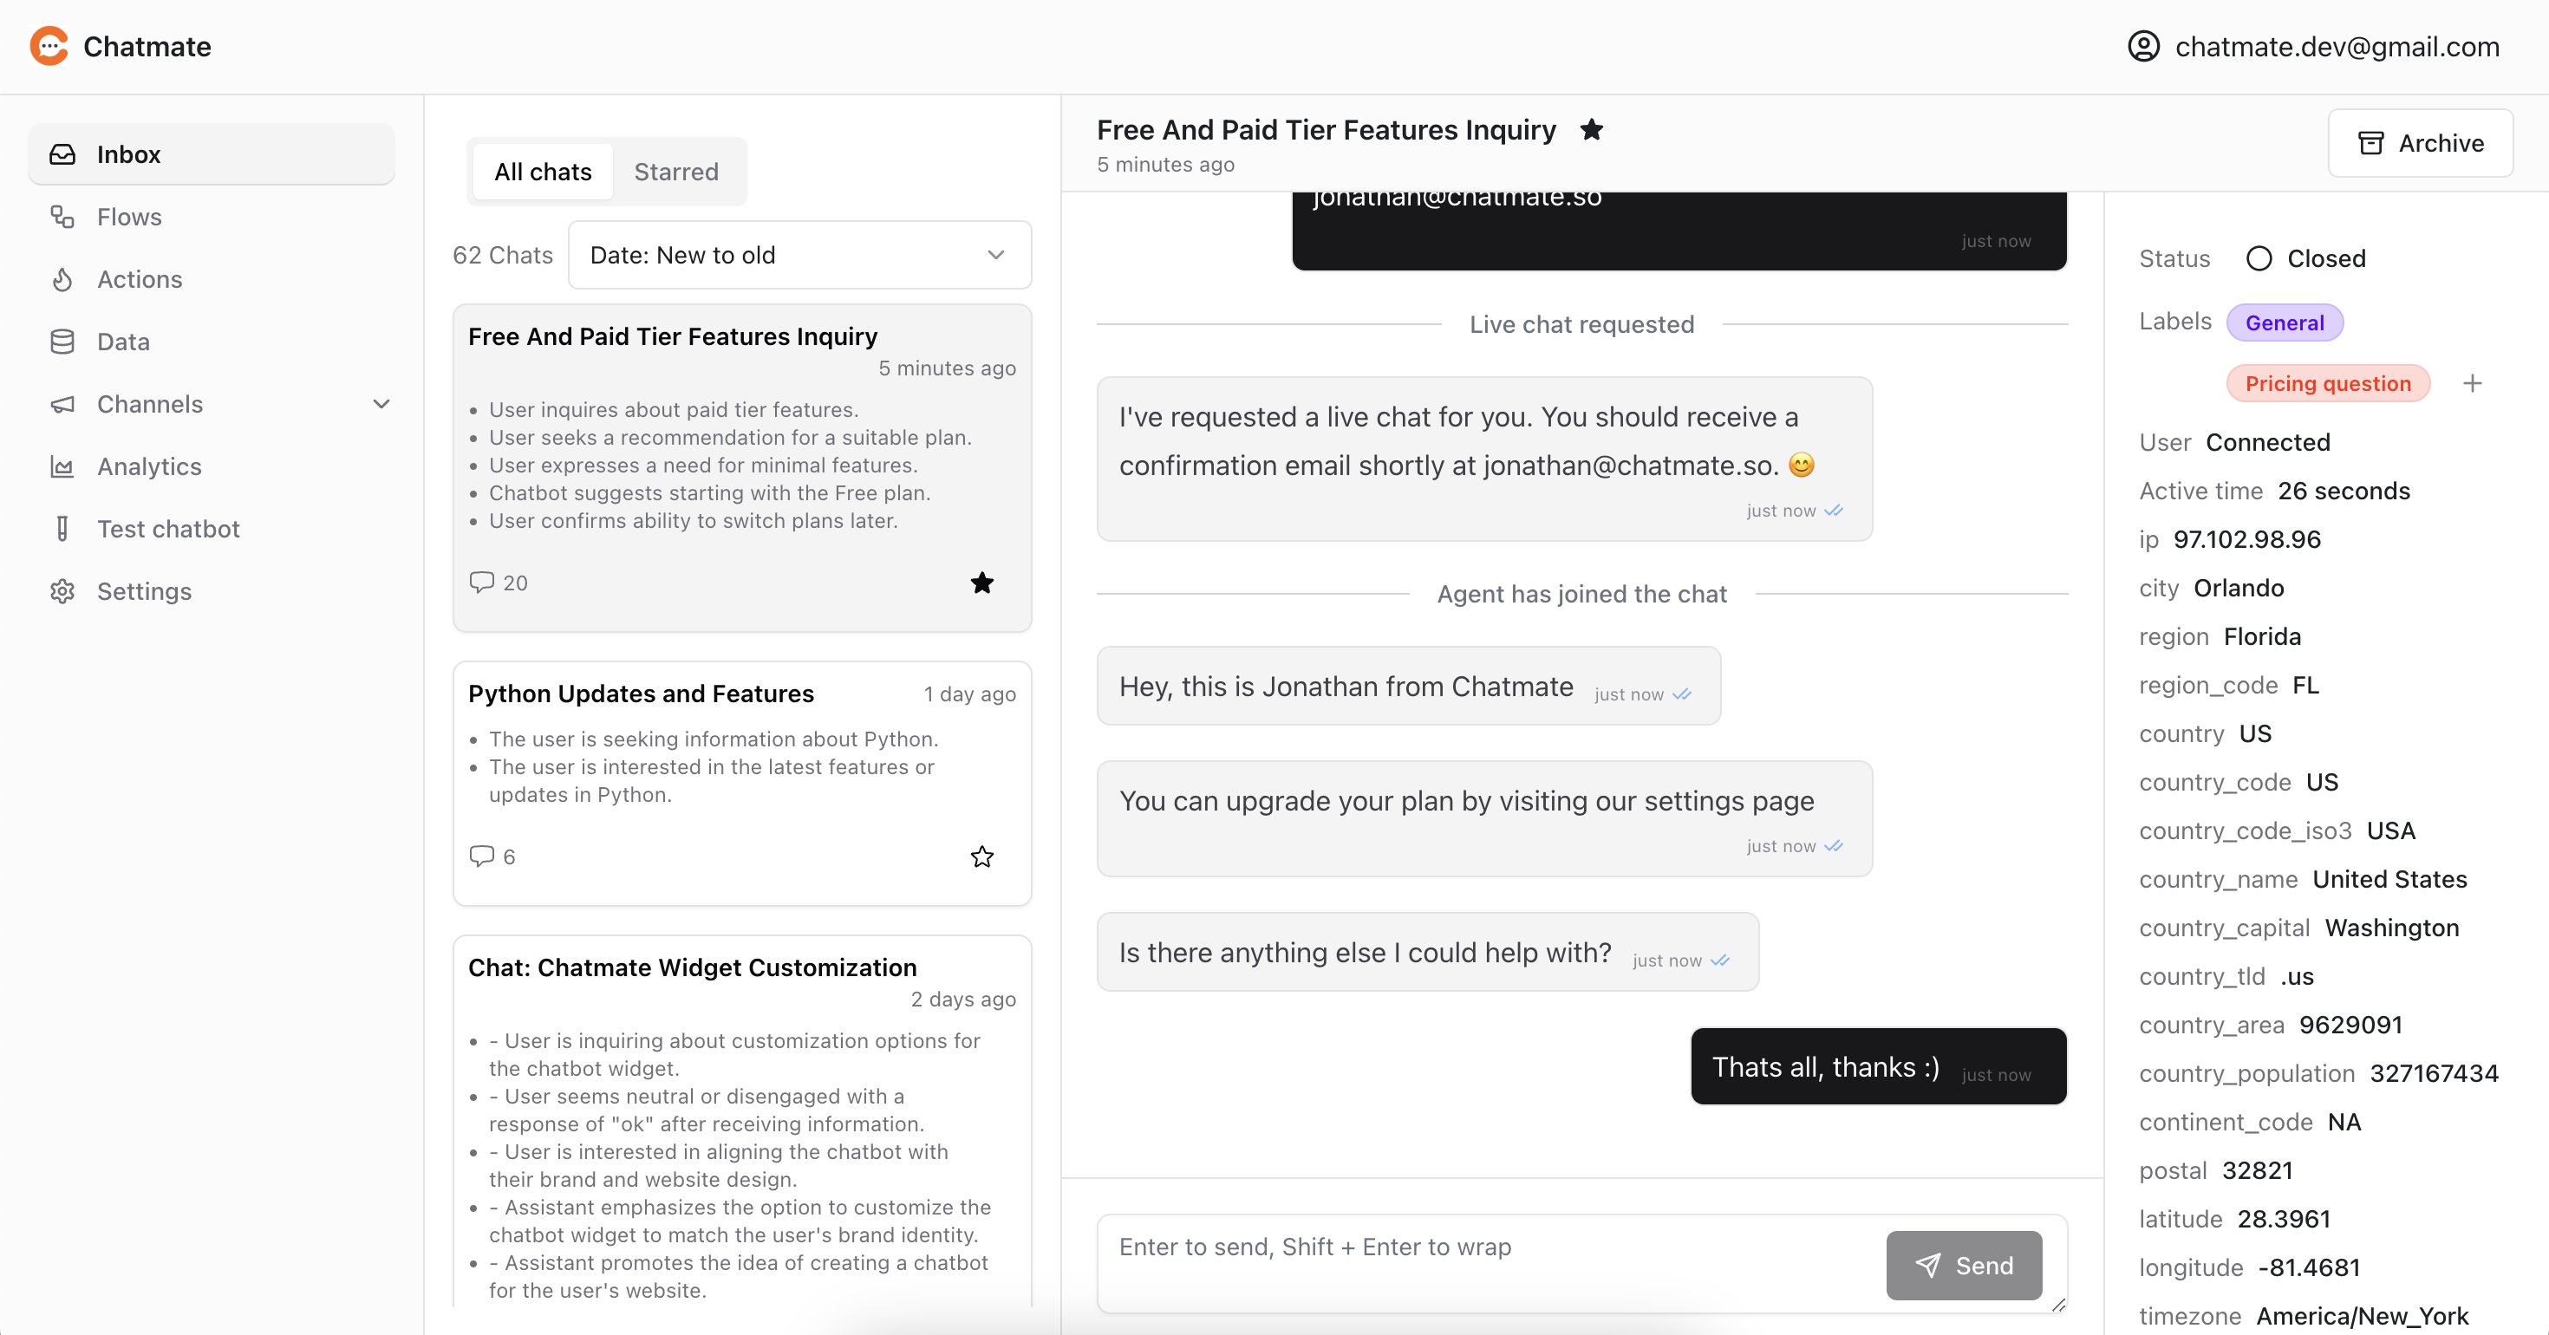Screen dimensions: 2549x1335
Task: Open the Data section
Action: pyautogui.click(x=125, y=341)
